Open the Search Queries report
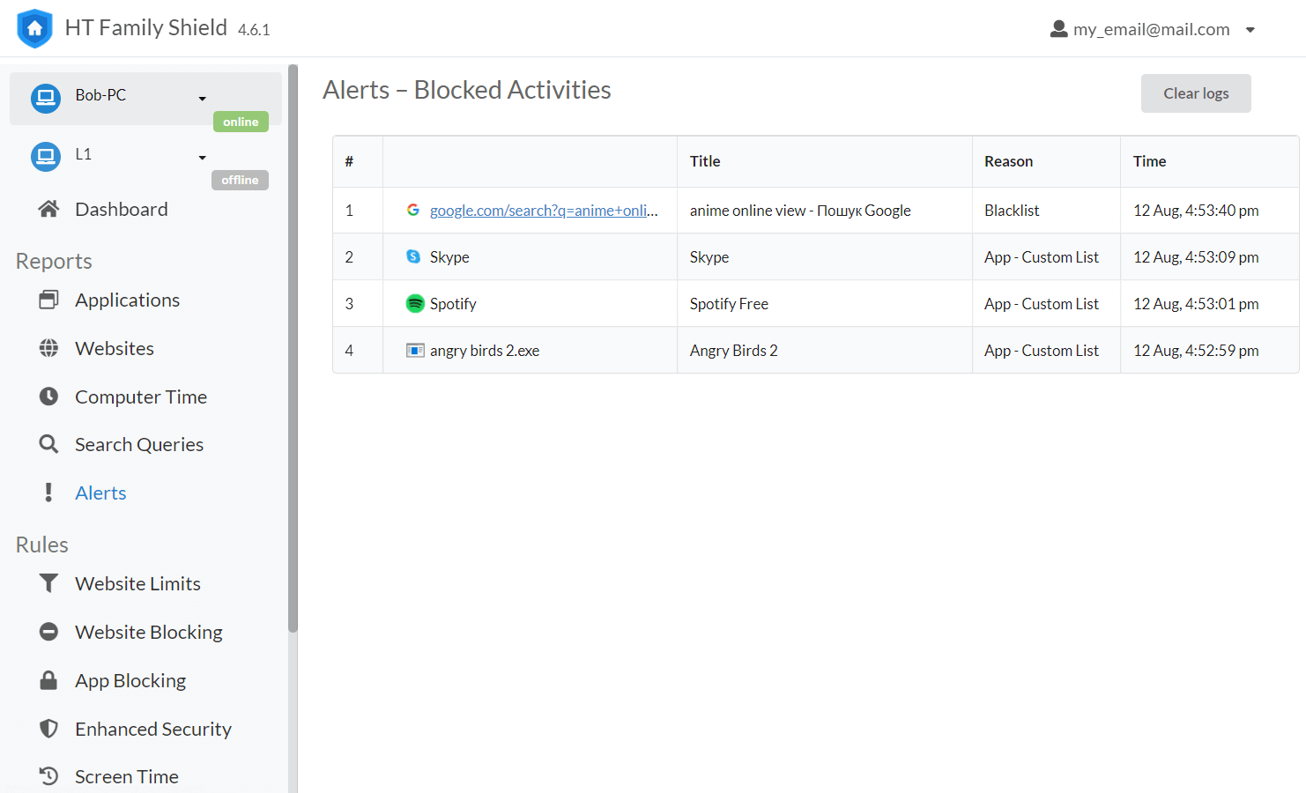The image size is (1306, 793). (x=139, y=444)
